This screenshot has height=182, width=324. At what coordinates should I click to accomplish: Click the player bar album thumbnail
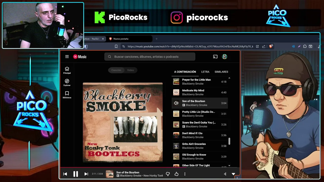[x=110, y=174]
